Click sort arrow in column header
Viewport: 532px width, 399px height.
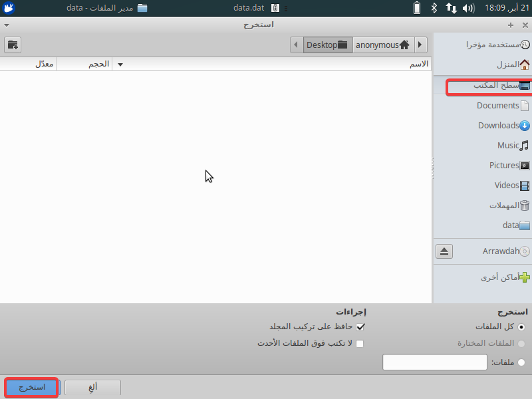pyautogui.click(x=120, y=65)
